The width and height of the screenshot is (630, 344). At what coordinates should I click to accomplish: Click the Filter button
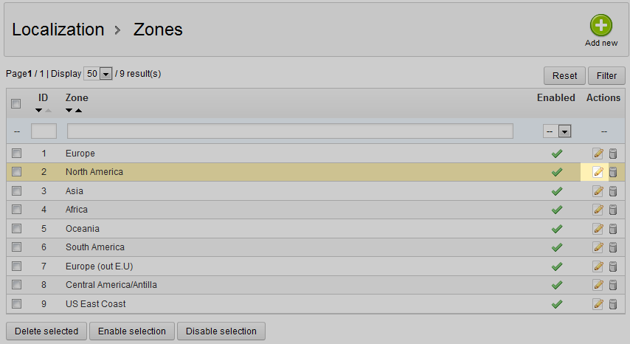click(606, 76)
